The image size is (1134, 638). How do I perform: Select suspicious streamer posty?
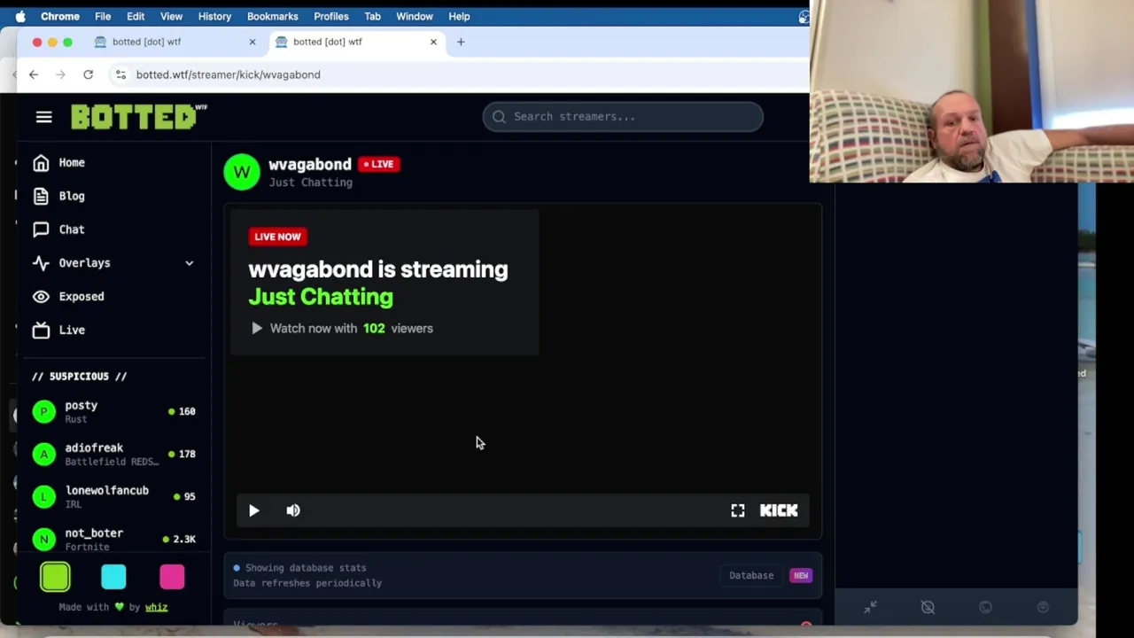[x=113, y=412]
